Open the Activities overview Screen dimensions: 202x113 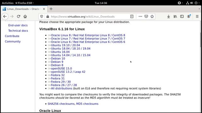(8, 3)
